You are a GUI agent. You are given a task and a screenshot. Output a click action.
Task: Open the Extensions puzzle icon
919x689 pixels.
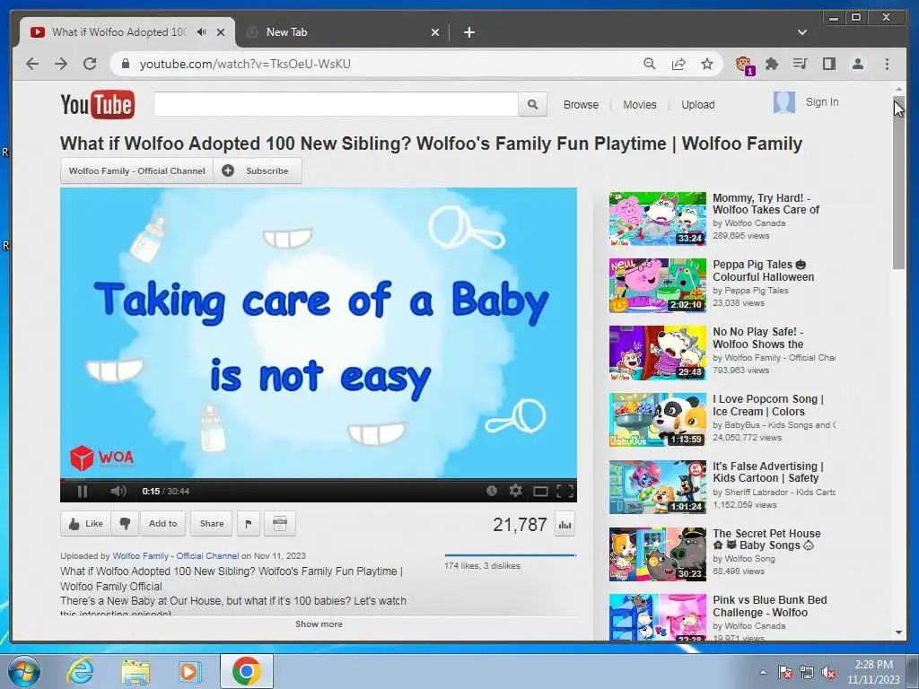pos(772,64)
